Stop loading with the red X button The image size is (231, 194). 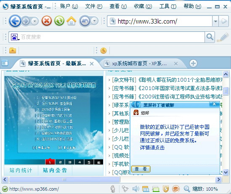47,21
